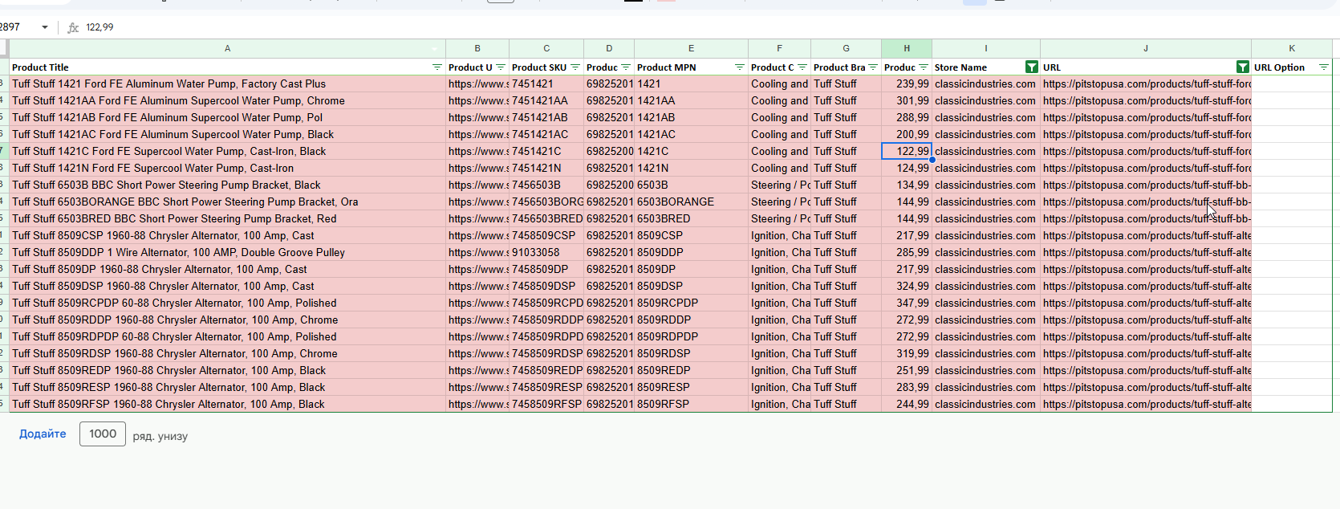The image size is (1340, 509).
Task: Select the price cell 239,99
Action: coord(907,83)
